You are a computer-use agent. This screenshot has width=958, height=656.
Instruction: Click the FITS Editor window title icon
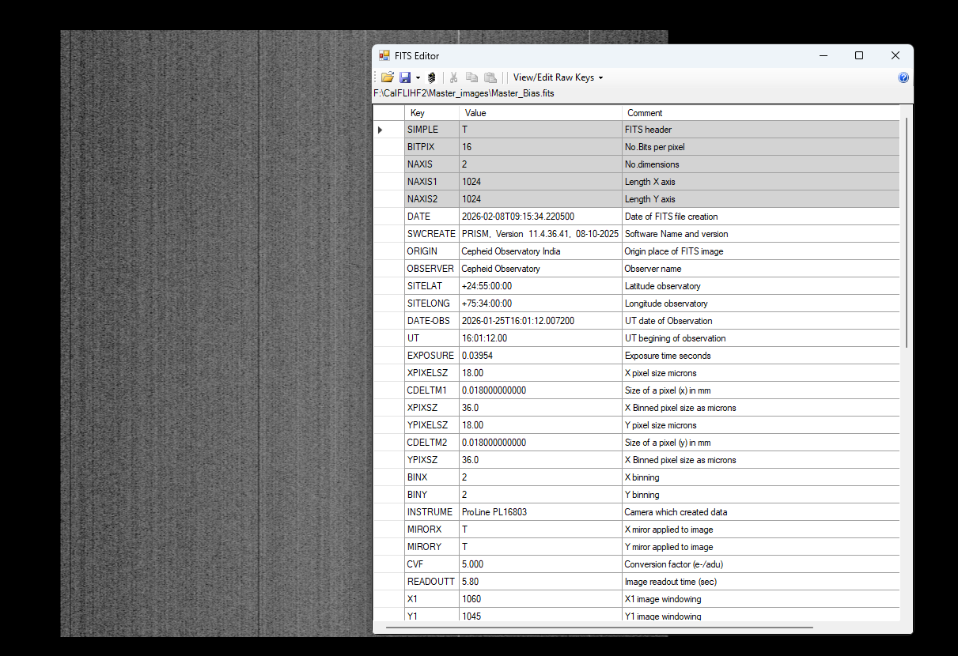pos(384,56)
